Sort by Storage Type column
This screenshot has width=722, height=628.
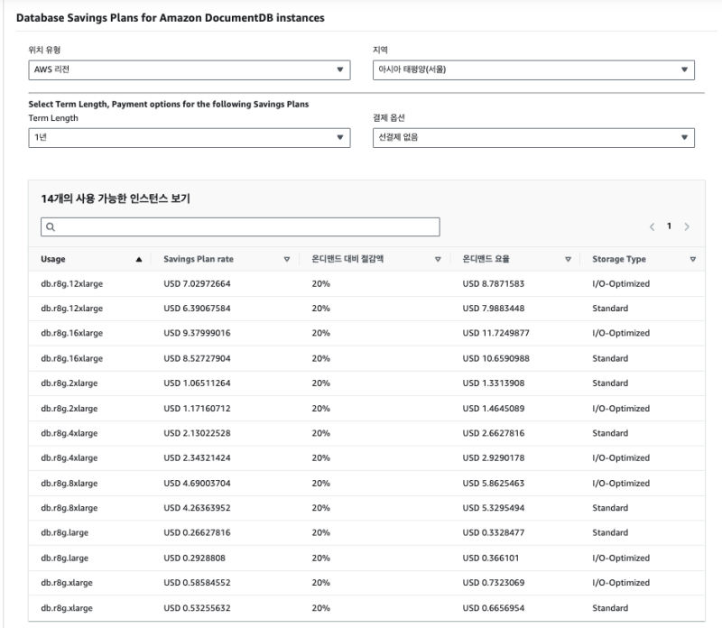[x=692, y=260]
